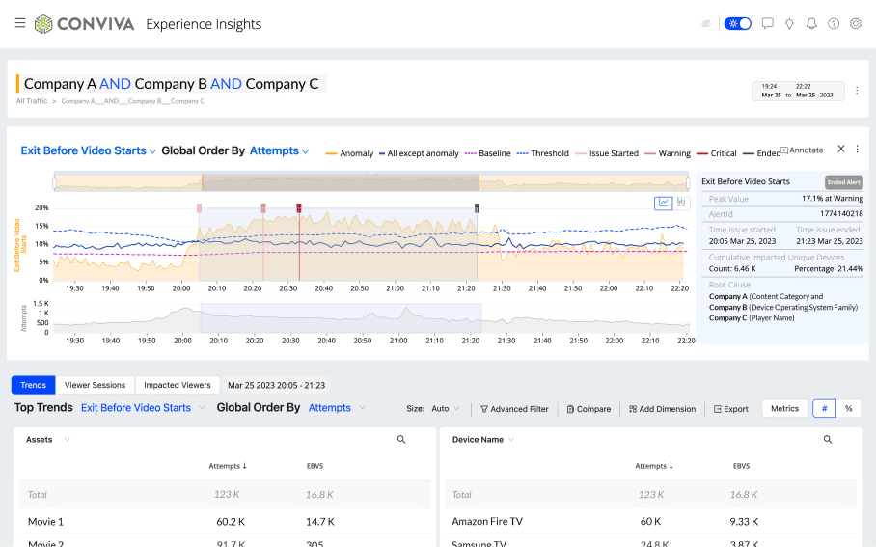876x547 pixels.
Task: Click the crossed-out eye visibility icon
Action: [x=706, y=23]
